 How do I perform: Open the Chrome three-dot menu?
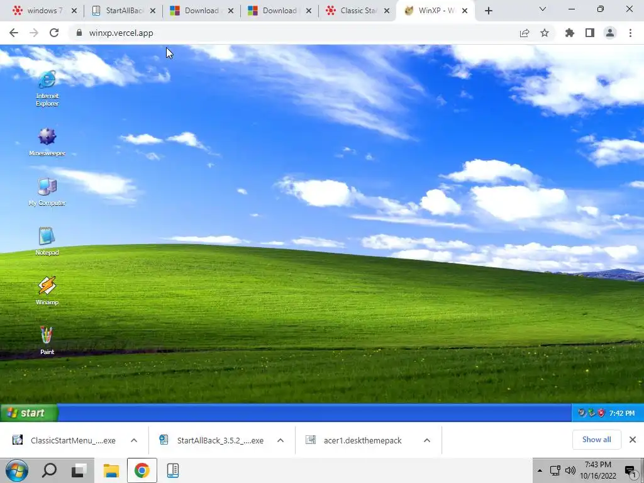(x=630, y=33)
